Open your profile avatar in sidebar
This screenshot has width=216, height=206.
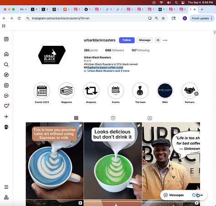click(x=6, y=127)
